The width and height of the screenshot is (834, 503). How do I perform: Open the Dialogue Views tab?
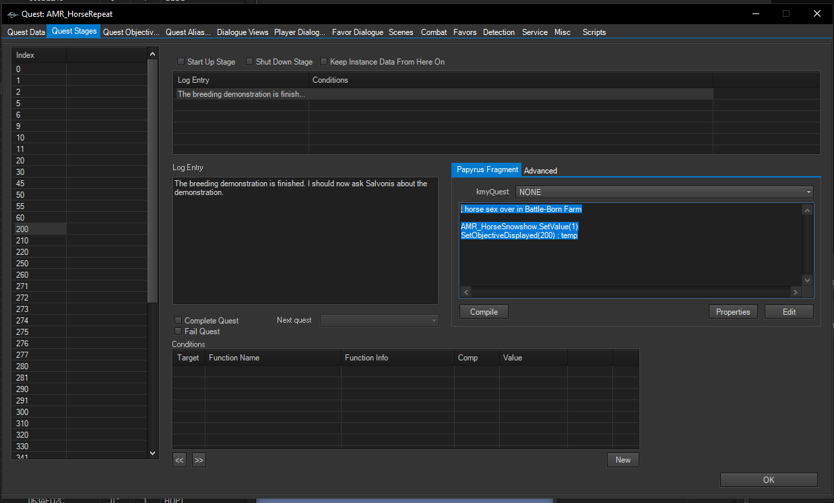[243, 32]
